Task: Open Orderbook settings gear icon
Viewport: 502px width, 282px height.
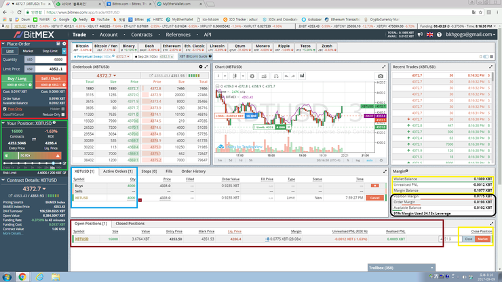Action: [x=201, y=66]
